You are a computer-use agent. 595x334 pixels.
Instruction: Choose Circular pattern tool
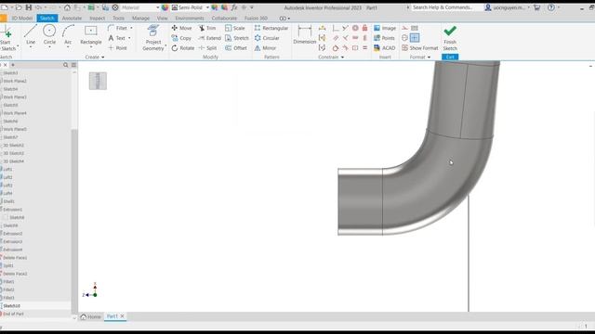267,38
